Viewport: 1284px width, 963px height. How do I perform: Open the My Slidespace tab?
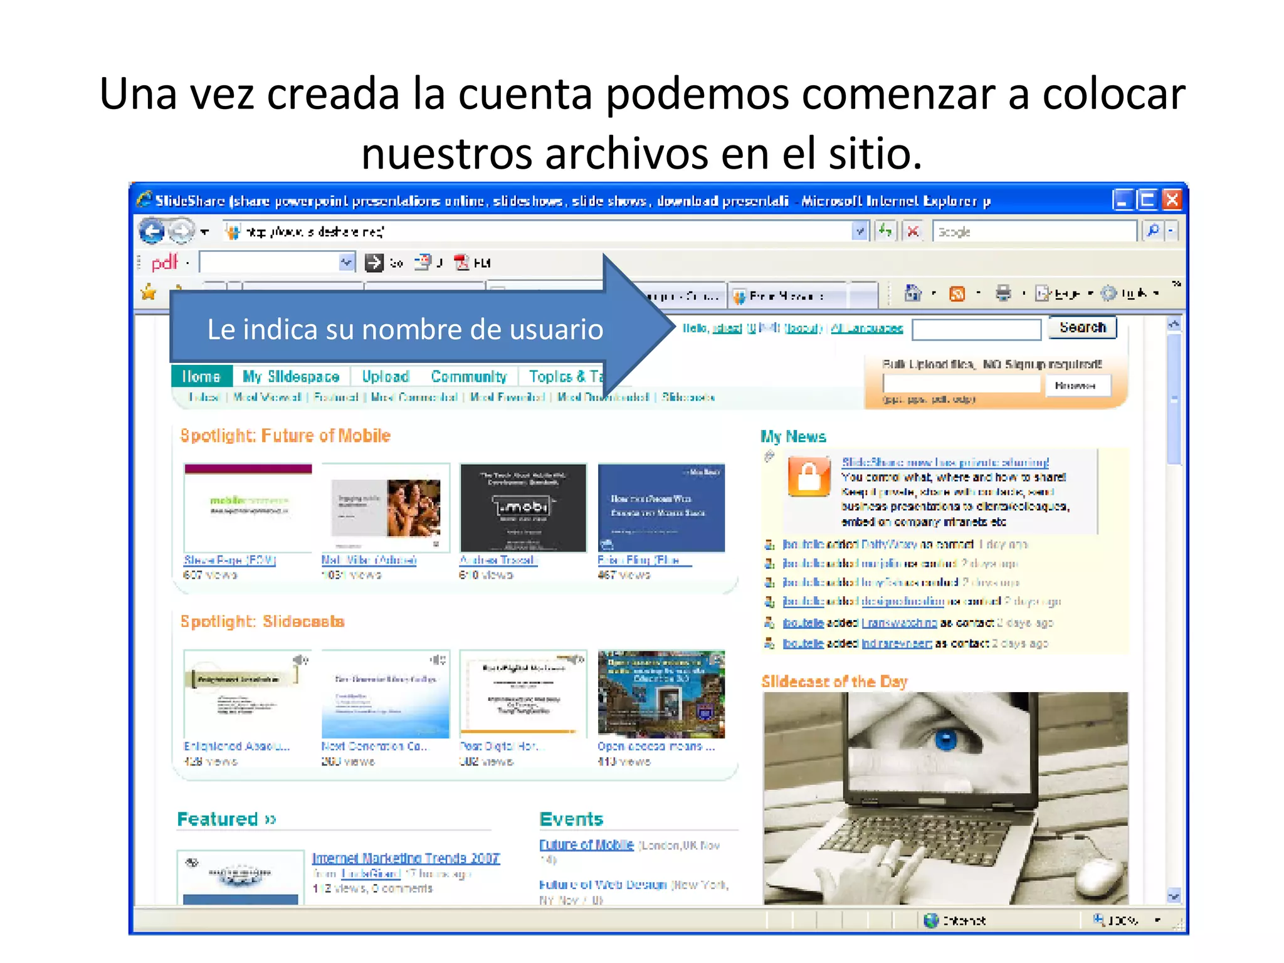click(291, 376)
